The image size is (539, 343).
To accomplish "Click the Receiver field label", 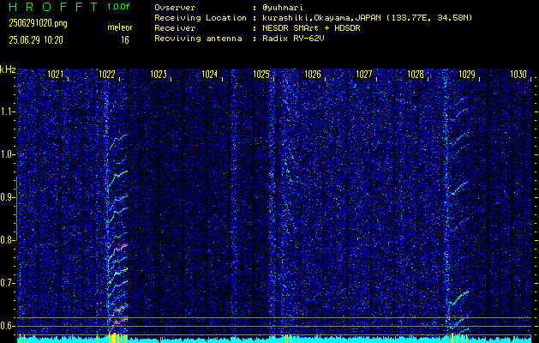I will 175,28.
